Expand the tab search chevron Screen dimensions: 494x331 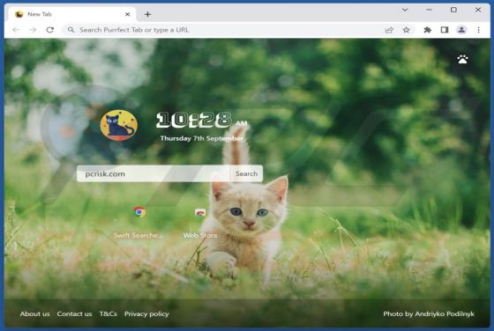(x=405, y=10)
